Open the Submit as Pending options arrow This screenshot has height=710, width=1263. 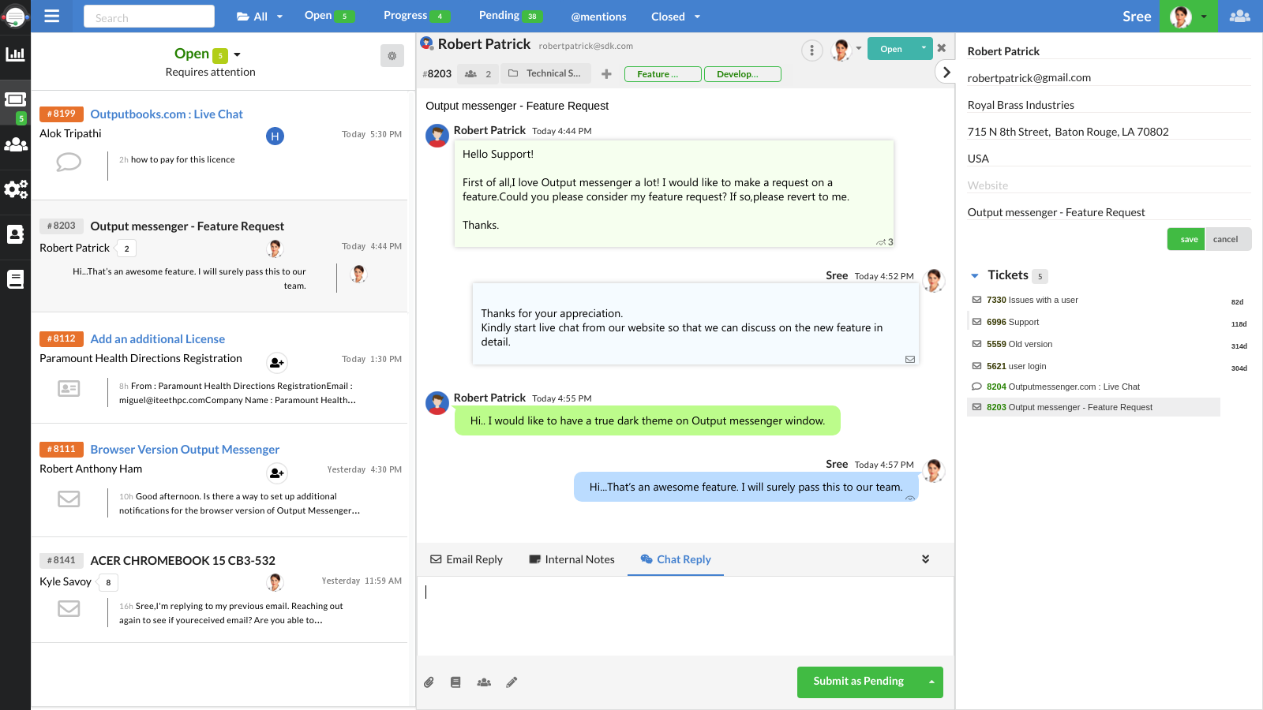click(x=931, y=682)
